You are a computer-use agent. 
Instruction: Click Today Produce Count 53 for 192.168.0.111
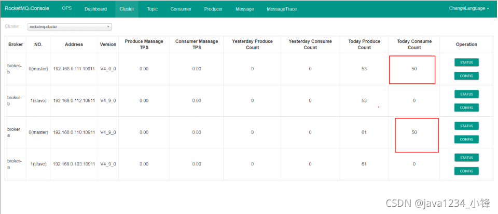(x=364, y=69)
